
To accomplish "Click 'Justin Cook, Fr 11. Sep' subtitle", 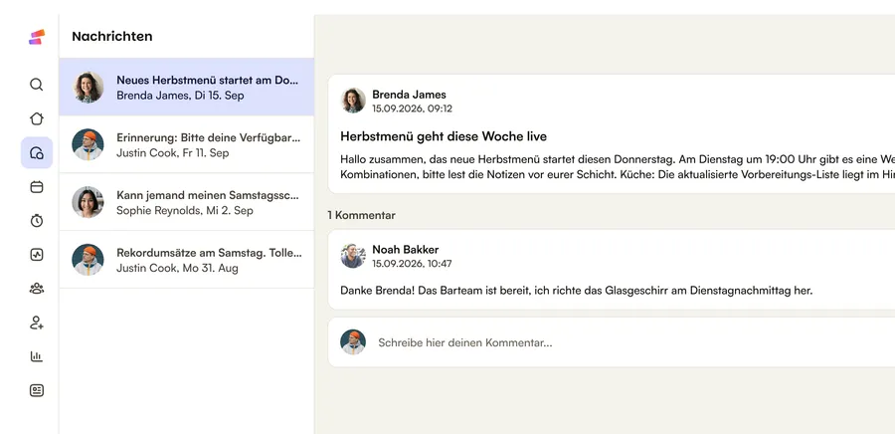I will pyautogui.click(x=173, y=153).
